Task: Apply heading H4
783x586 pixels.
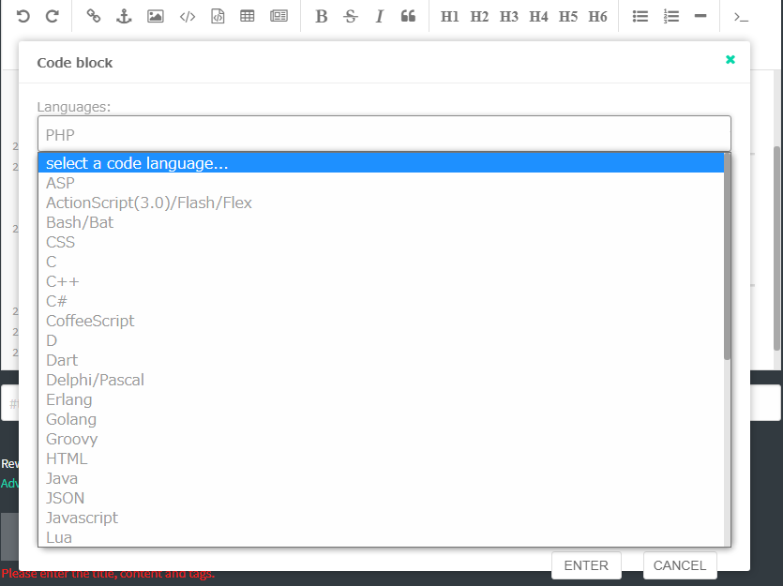Action: (x=538, y=17)
